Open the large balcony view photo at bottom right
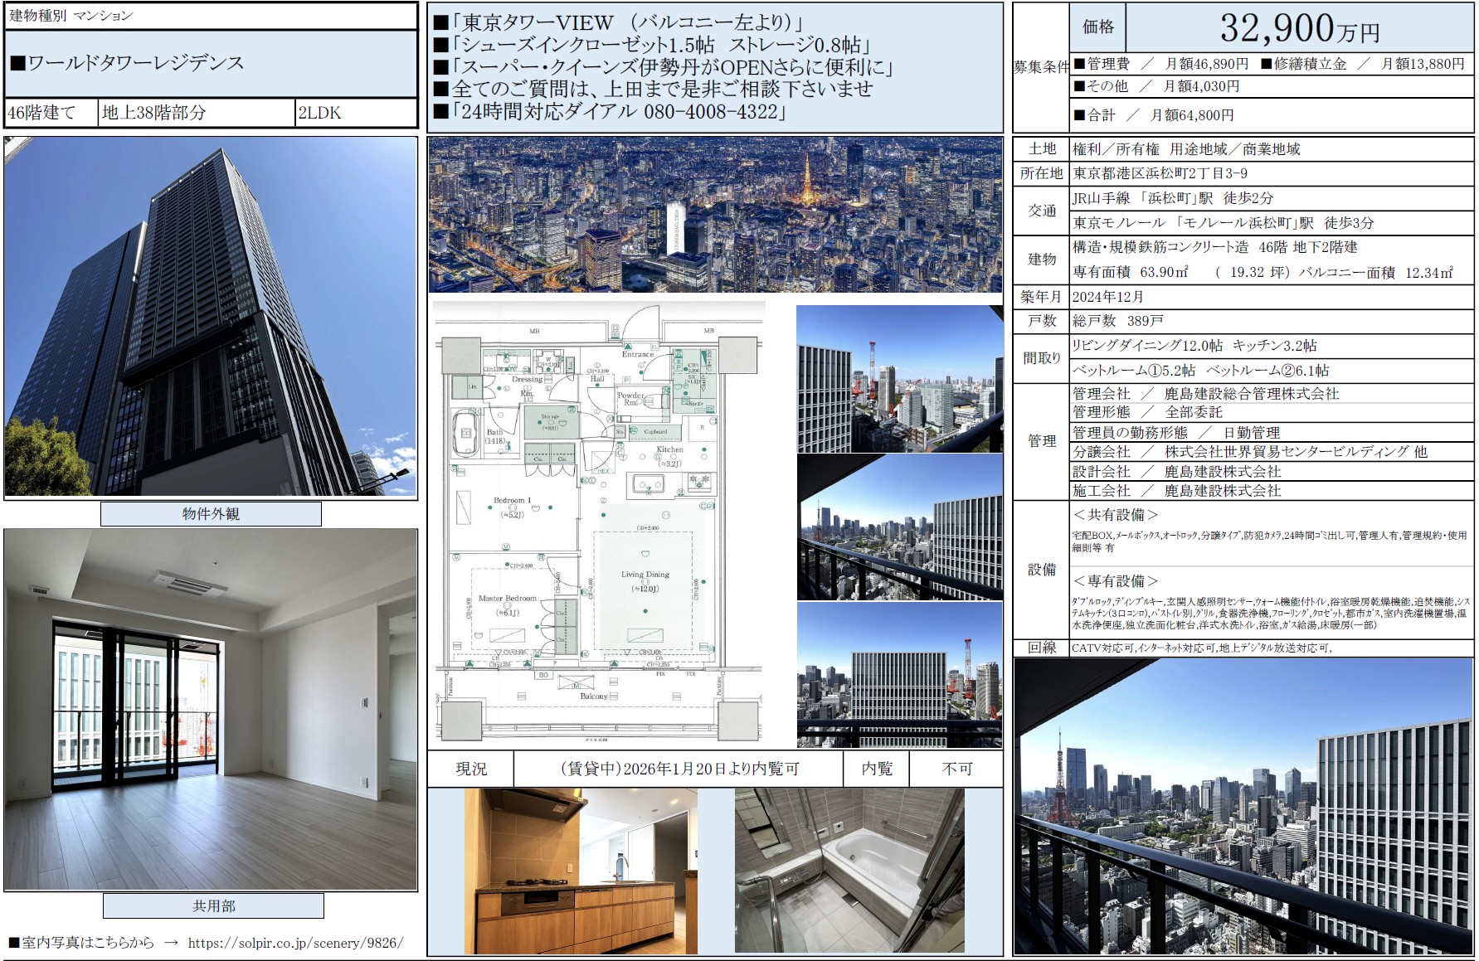1479x961 pixels. (1243, 806)
